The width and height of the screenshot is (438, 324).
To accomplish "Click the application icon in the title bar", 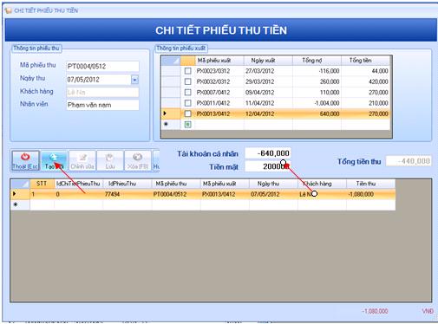I will point(8,10).
